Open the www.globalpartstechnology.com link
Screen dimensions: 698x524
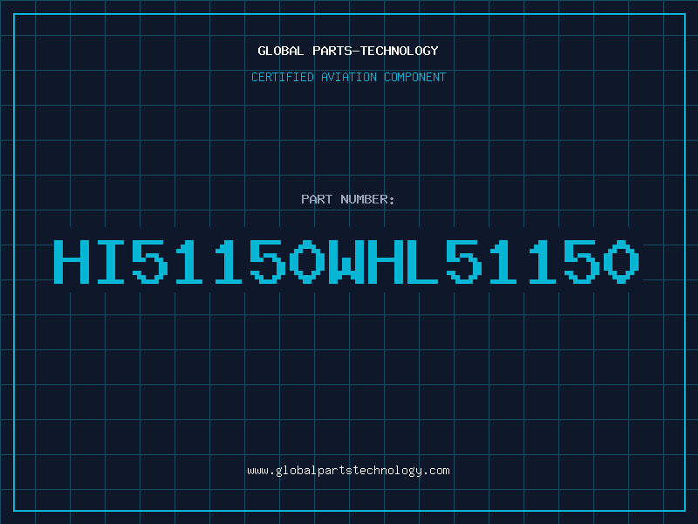(x=348, y=471)
